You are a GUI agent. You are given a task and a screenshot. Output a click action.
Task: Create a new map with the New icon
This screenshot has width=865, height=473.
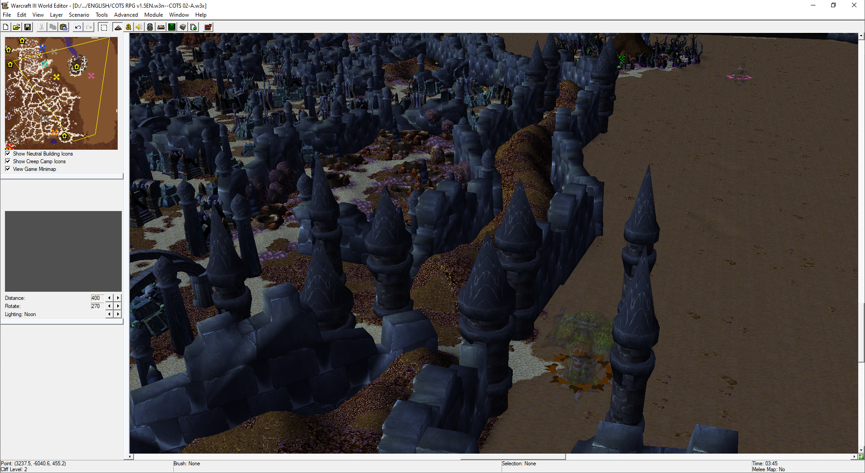pyautogui.click(x=6, y=27)
